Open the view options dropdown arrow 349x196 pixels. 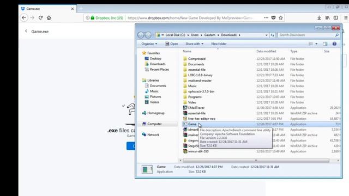[316, 44]
